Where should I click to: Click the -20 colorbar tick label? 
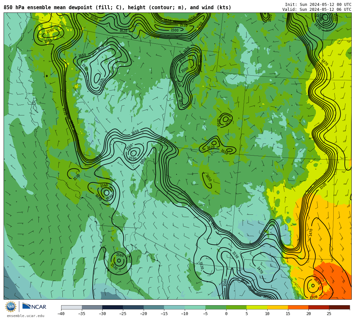pos(144,314)
